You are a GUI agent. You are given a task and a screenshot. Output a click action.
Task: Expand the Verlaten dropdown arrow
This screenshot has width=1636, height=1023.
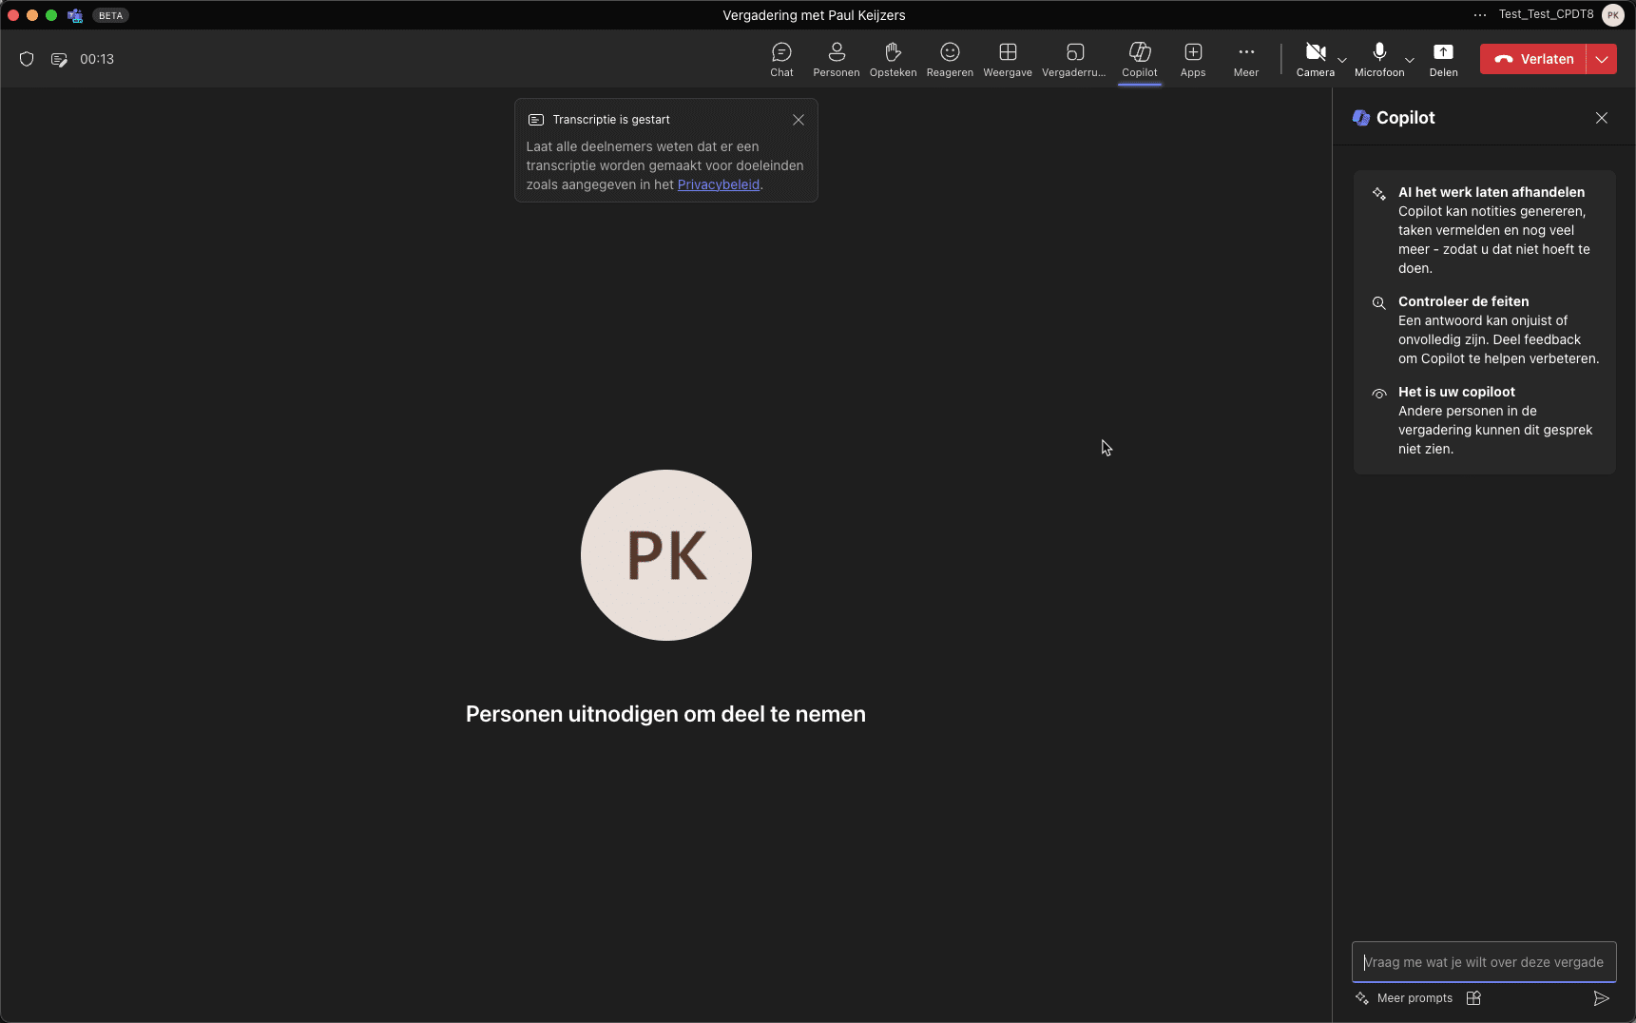(1600, 58)
